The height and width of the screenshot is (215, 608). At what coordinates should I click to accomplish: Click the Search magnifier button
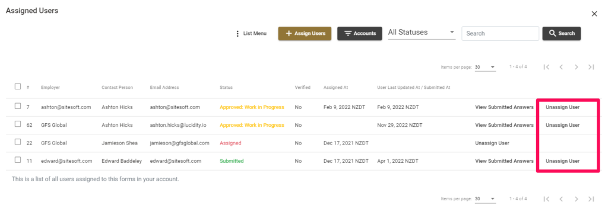coord(562,34)
